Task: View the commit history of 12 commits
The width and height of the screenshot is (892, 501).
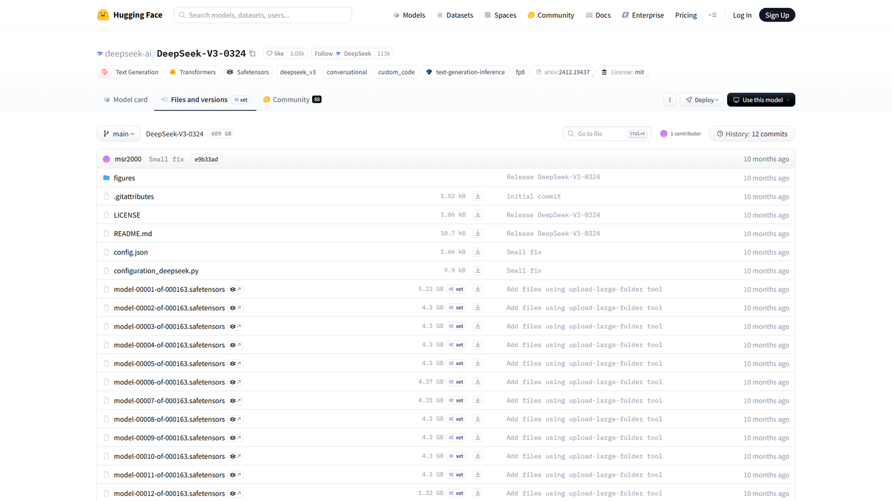Action: pos(752,134)
